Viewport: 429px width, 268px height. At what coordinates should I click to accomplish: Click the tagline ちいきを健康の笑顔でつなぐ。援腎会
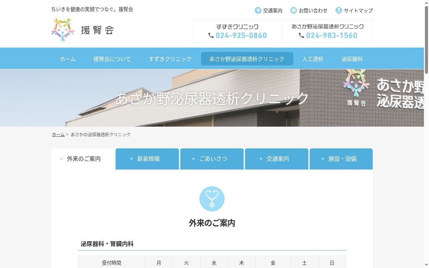tap(92, 9)
